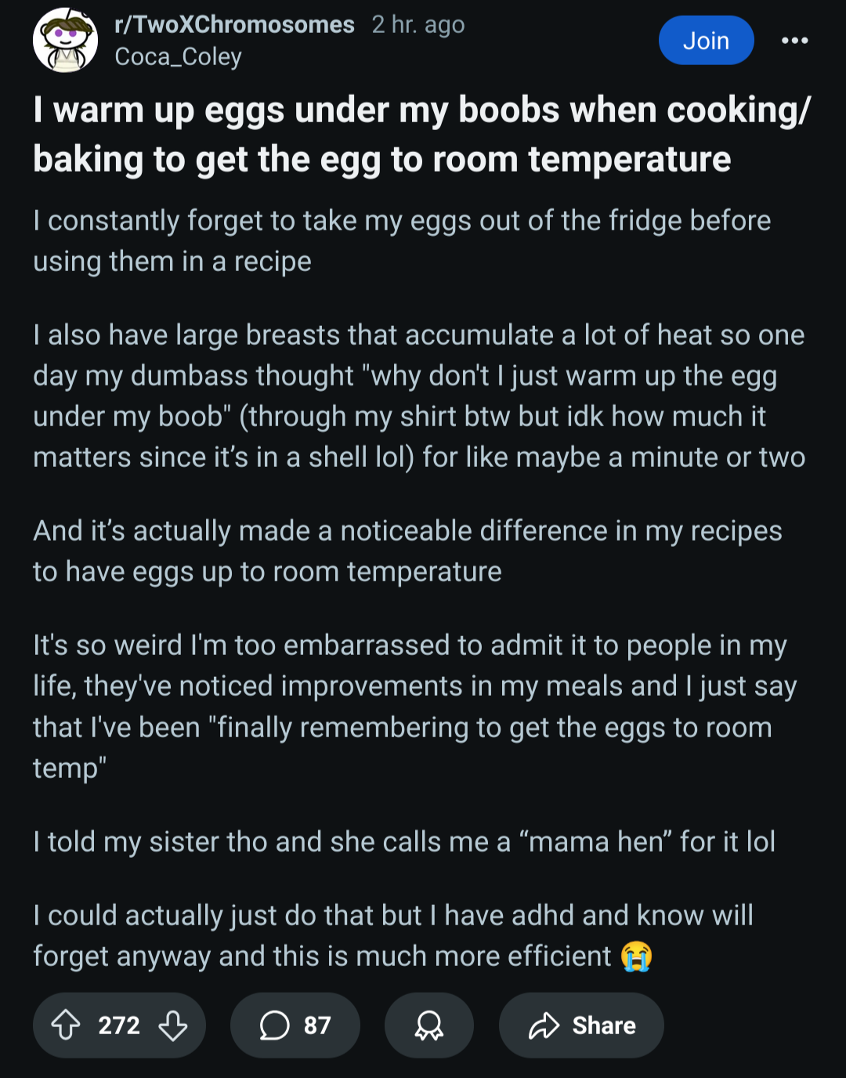This screenshot has width=846, height=1078.
Task: Tap the 87 comments count
Action: (317, 1025)
